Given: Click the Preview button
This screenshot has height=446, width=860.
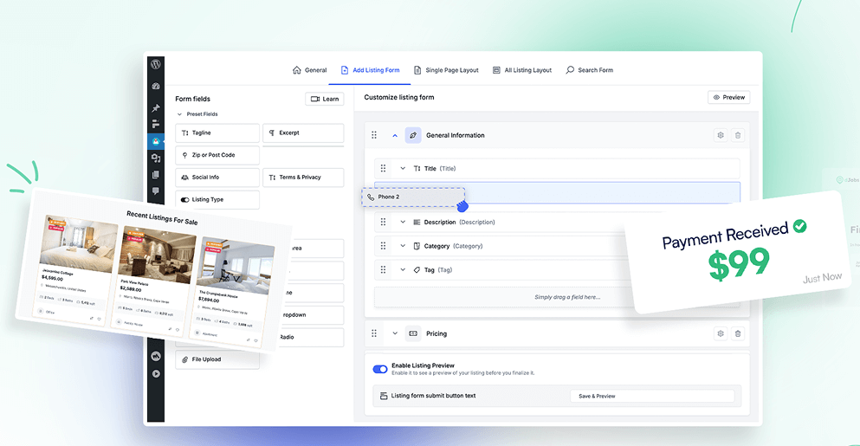Looking at the screenshot, I should click(729, 97).
